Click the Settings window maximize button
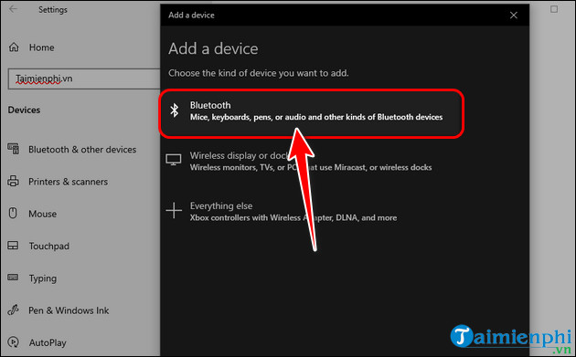The width and height of the screenshot is (576, 357). [x=554, y=9]
